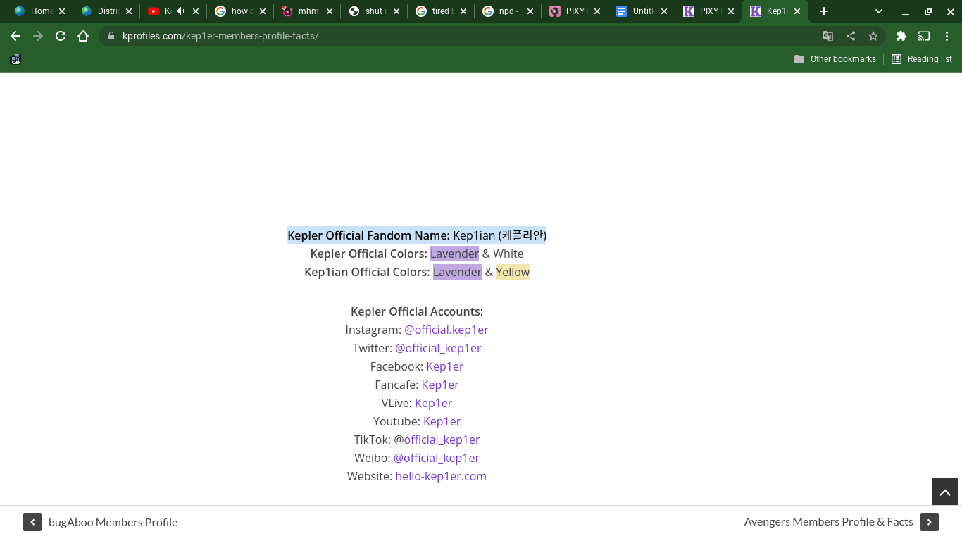
Task: Click the Yellow highlighted color text
Action: pyautogui.click(x=513, y=272)
